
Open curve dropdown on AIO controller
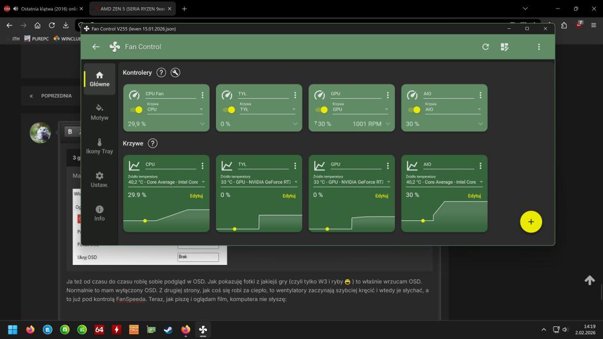click(453, 110)
